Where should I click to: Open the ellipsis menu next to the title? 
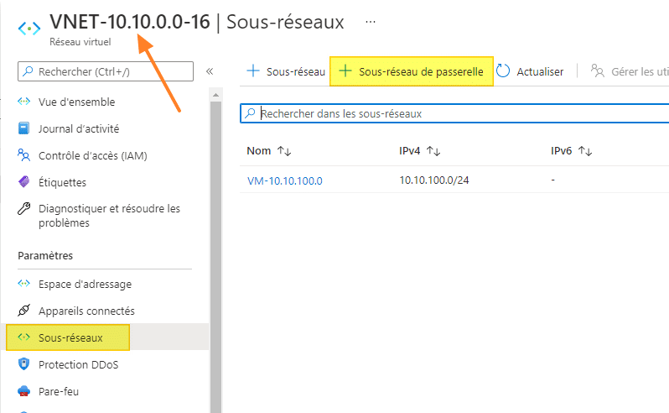pyautogui.click(x=371, y=21)
